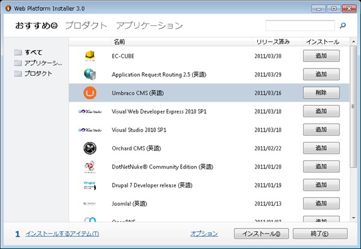The image size is (361, 249).
Task: Click the scrollbar up arrow
Action: 353,41
